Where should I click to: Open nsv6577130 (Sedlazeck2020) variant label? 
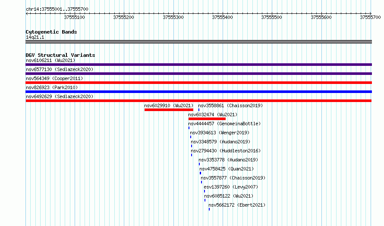coord(60,69)
